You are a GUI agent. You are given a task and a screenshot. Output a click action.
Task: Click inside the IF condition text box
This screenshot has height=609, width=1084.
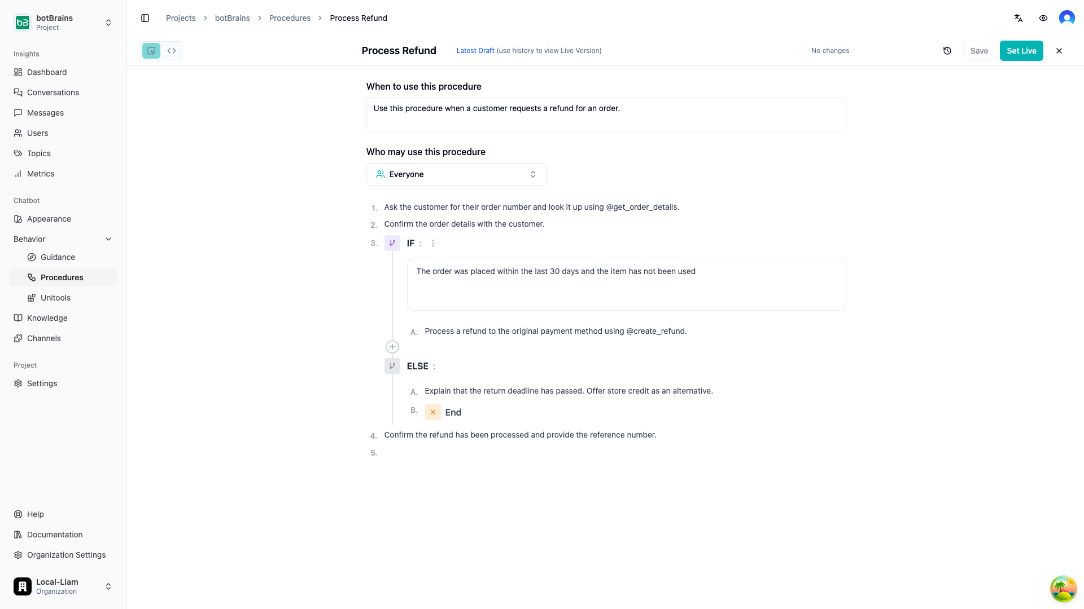[x=626, y=284]
